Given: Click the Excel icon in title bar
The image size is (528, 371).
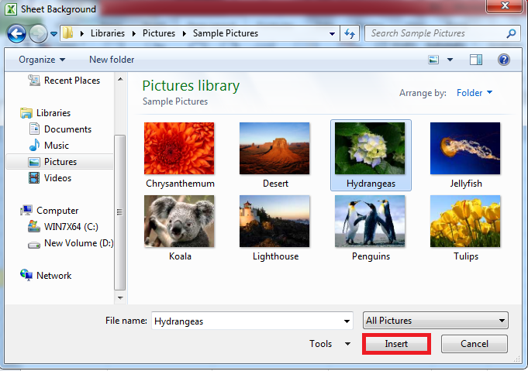Looking at the screenshot, I should click(x=11, y=9).
